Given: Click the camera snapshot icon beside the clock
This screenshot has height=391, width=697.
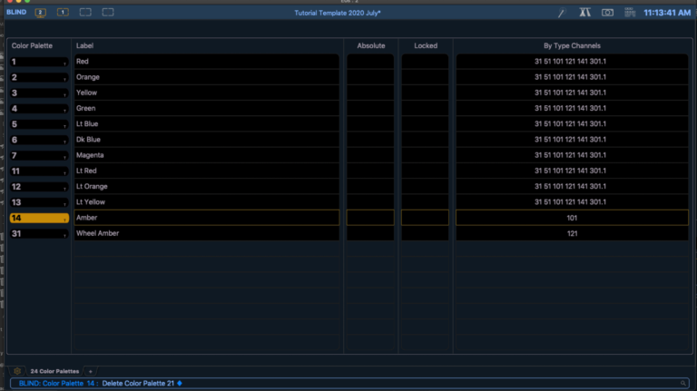Looking at the screenshot, I should (607, 13).
